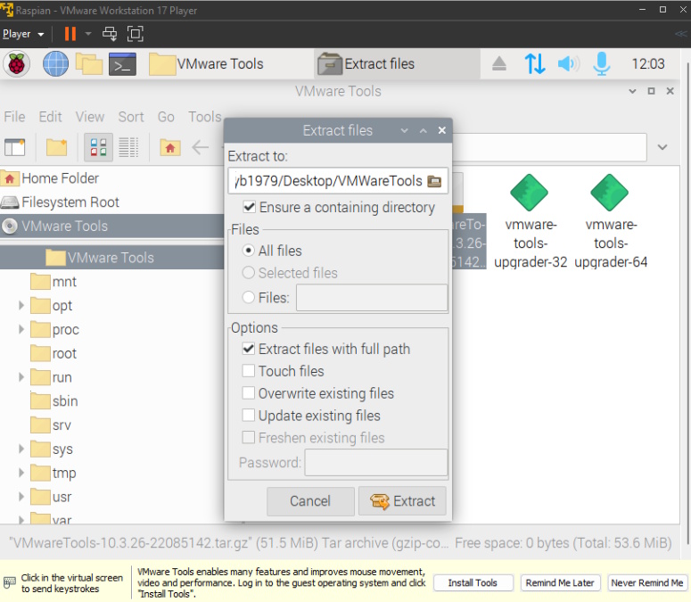This screenshot has width=691, height=602.
Task: Open the terminal from the taskbar
Action: point(122,63)
